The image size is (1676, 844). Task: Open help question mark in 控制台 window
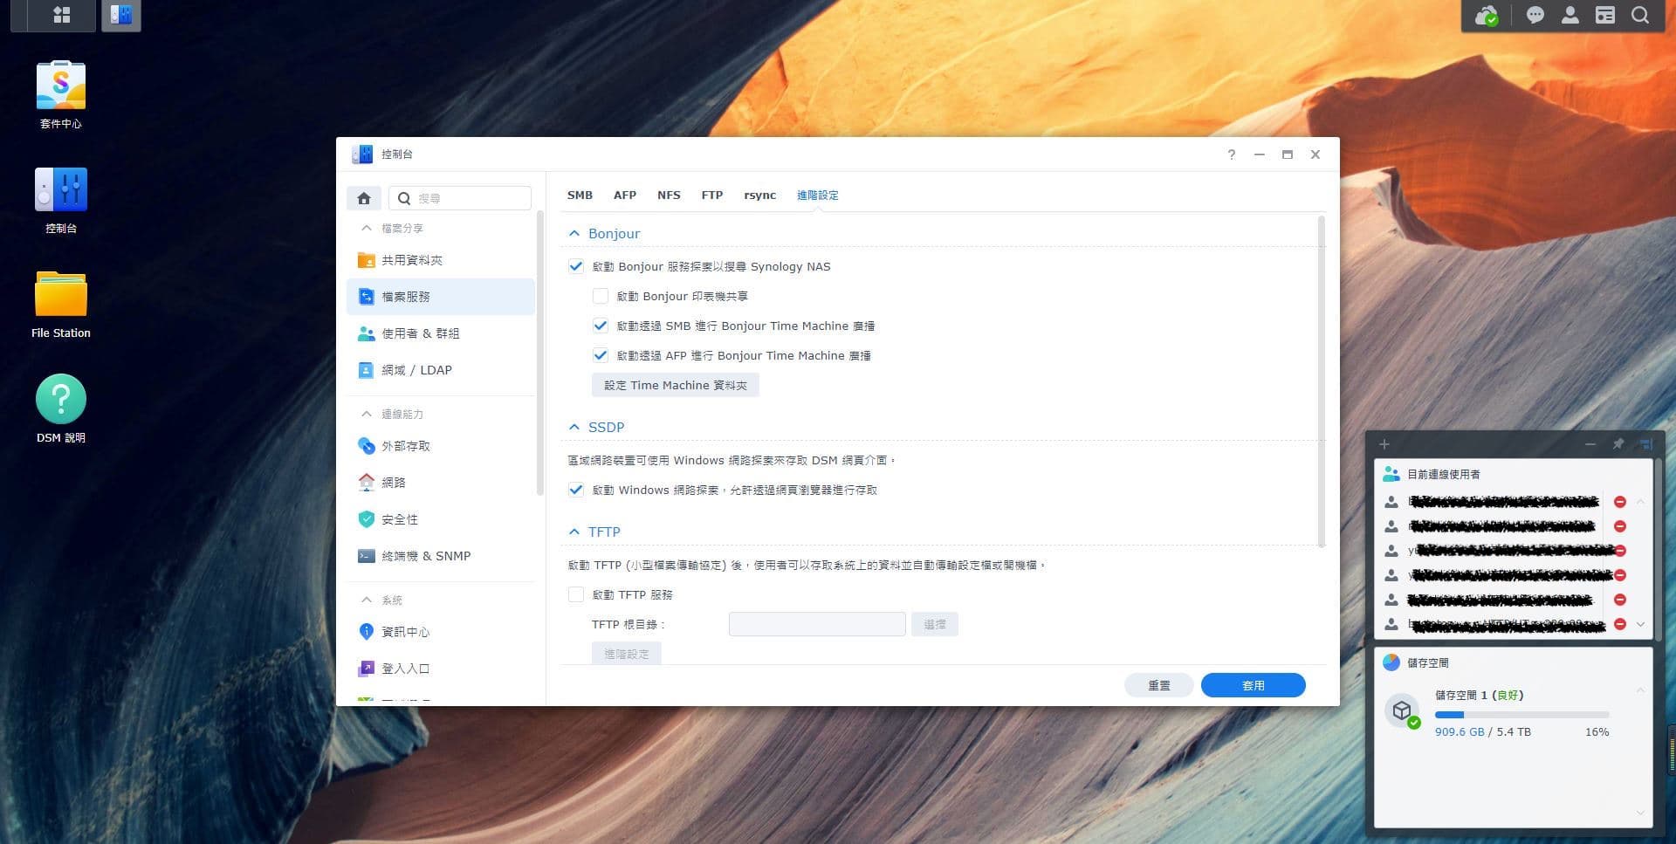click(1232, 154)
